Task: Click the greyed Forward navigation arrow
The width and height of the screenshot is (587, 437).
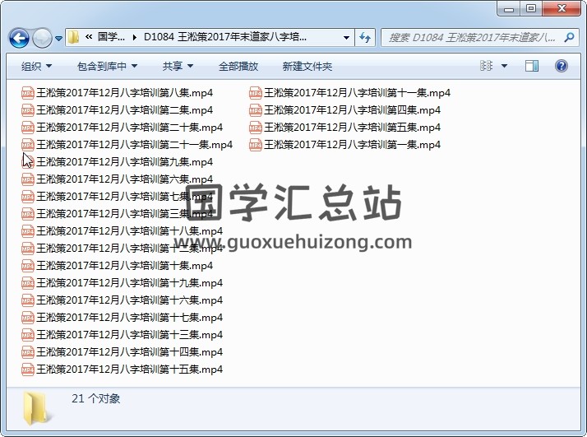Action: coord(42,38)
